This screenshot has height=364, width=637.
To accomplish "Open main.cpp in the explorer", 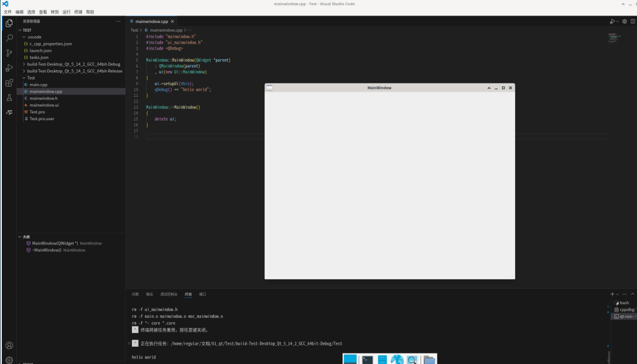I will 38,85.
